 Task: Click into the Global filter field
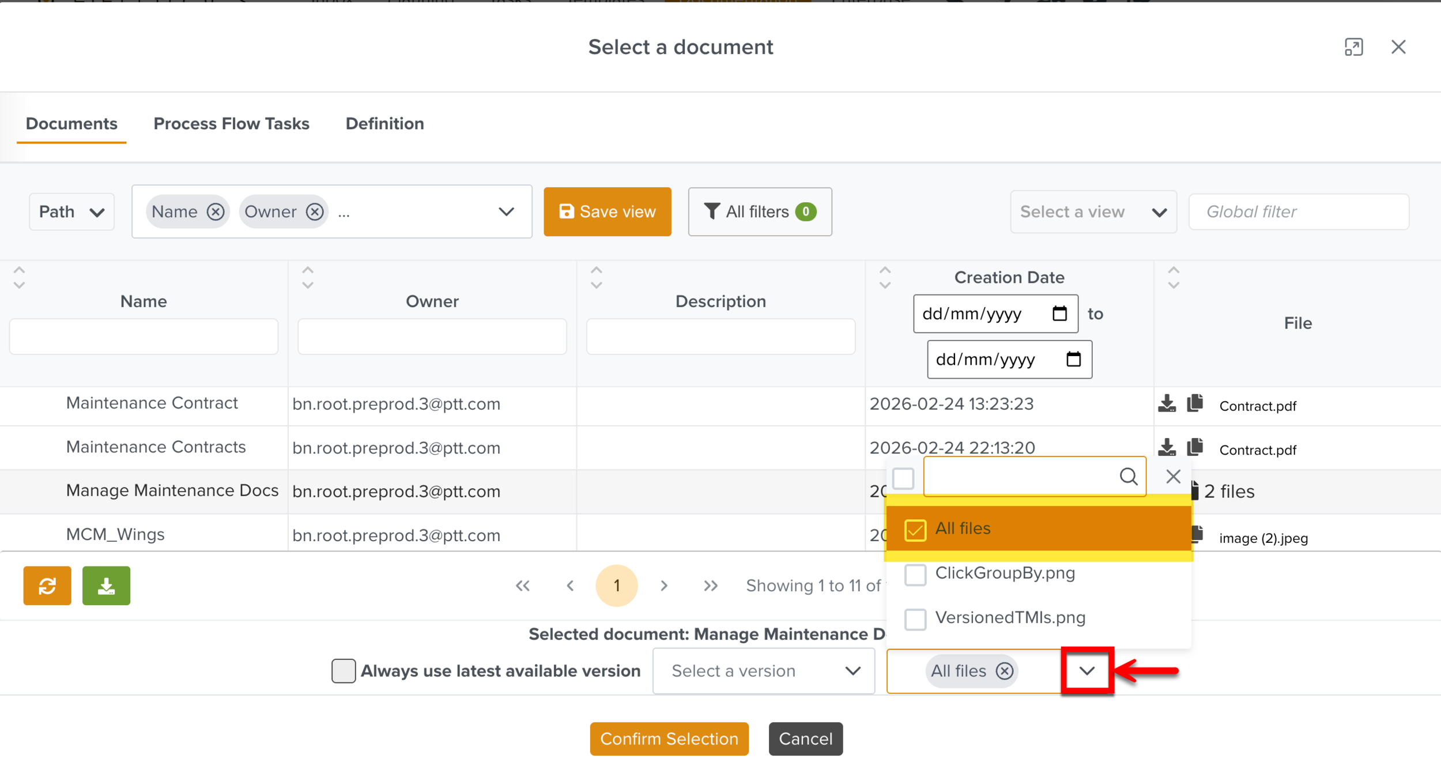[1298, 212]
